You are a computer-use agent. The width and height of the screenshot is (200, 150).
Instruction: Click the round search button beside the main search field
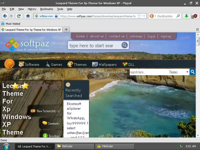(x=124, y=45)
